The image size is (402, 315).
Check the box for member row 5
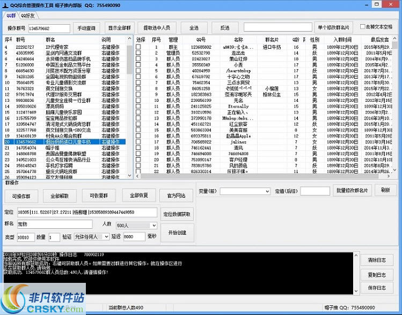[x=138, y=70]
